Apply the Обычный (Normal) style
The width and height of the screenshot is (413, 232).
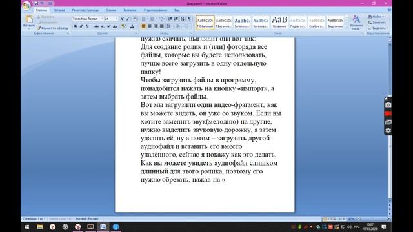[205, 23]
